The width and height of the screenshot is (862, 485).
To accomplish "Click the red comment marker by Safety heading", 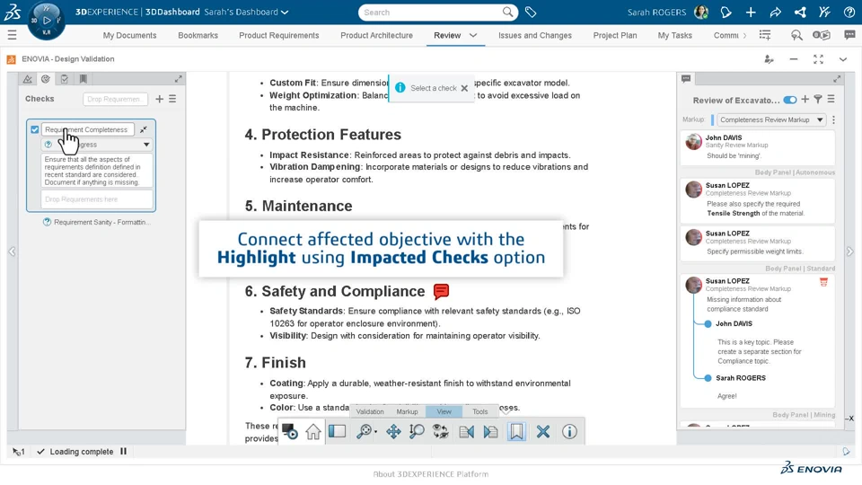I will [441, 291].
